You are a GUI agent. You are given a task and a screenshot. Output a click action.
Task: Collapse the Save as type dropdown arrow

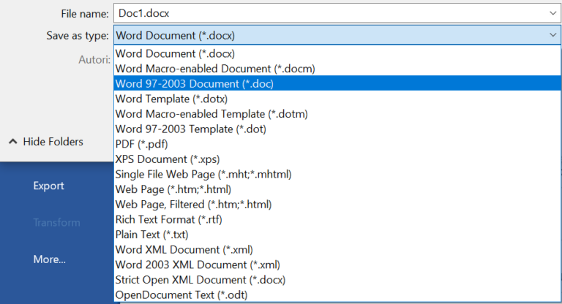552,35
